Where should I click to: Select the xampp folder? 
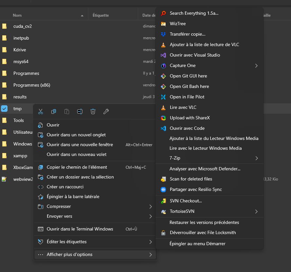tap(20, 156)
